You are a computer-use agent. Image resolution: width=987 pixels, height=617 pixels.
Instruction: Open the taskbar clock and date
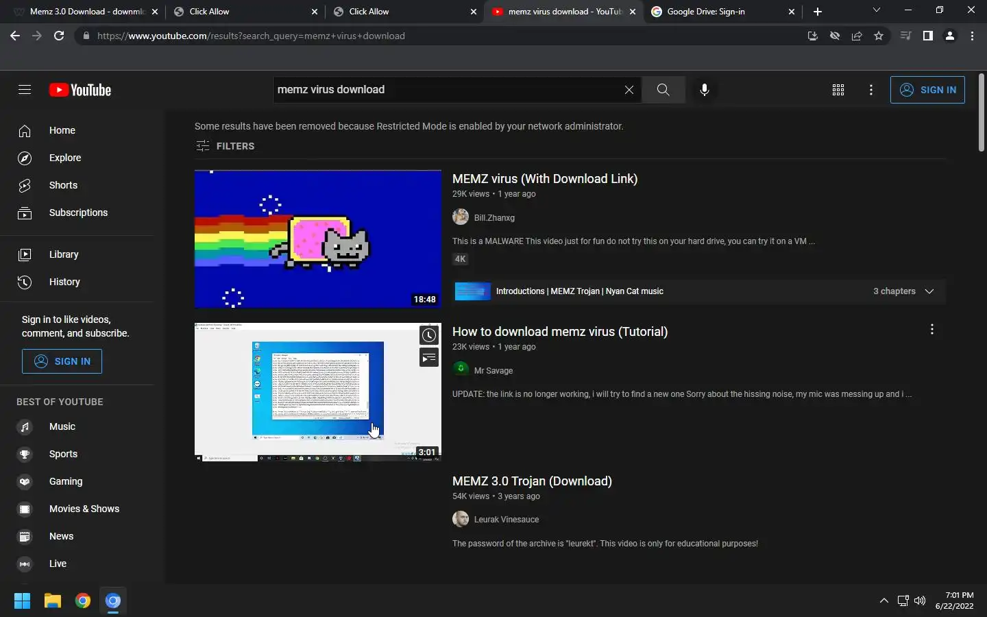(x=954, y=601)
